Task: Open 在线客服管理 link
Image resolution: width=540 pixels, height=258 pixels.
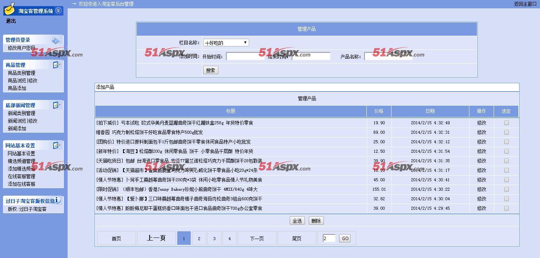Action: 21,176
